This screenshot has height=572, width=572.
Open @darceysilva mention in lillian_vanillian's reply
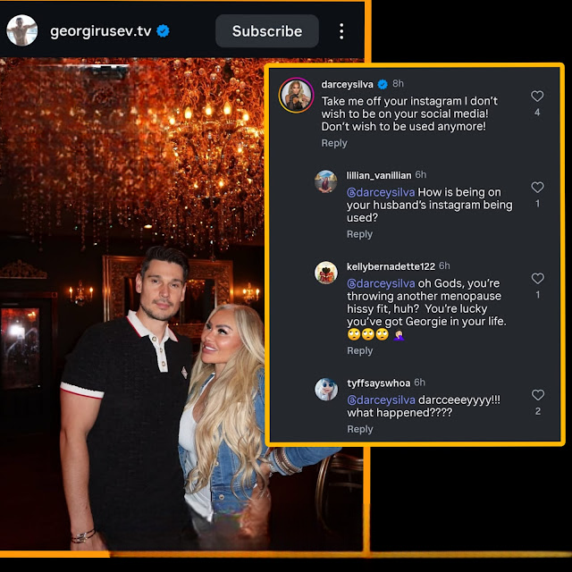381,192
